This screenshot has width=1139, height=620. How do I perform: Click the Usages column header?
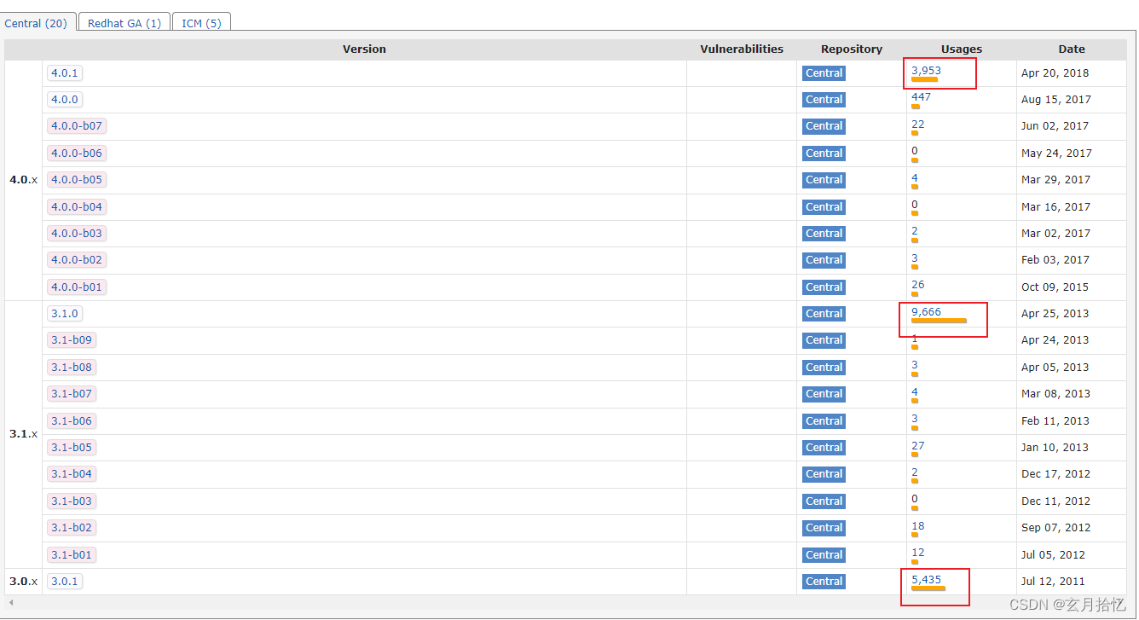point(962,49)
